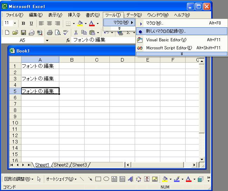This screenshot has height=191, width=228.
Task: Select the Oval drawing tool
Action: [x=106, y=179]
